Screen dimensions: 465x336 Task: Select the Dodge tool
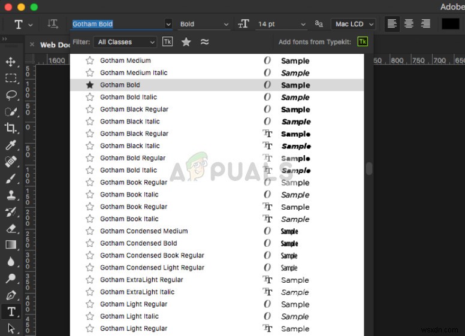pos(11,279)
